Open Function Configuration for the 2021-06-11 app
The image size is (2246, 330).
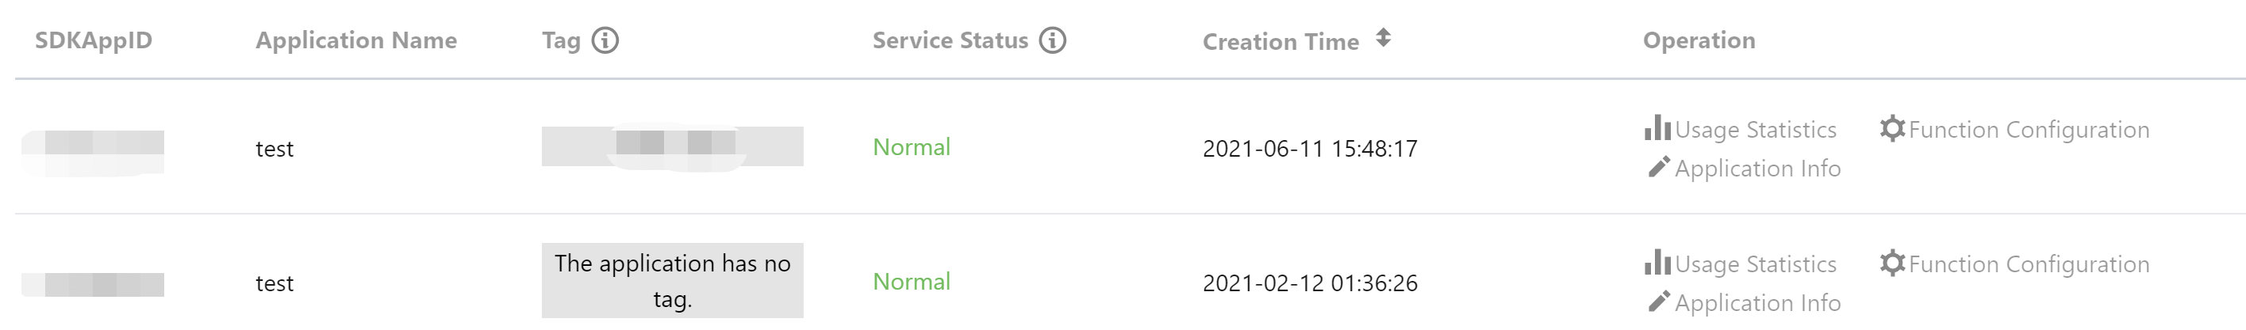click(x=2028, y=130)
